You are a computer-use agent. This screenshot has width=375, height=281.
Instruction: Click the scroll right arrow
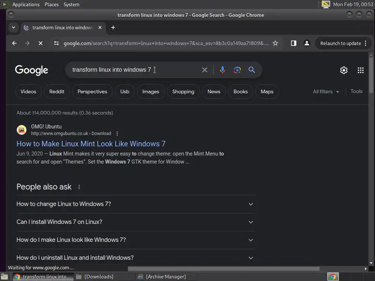click(366, 269)
